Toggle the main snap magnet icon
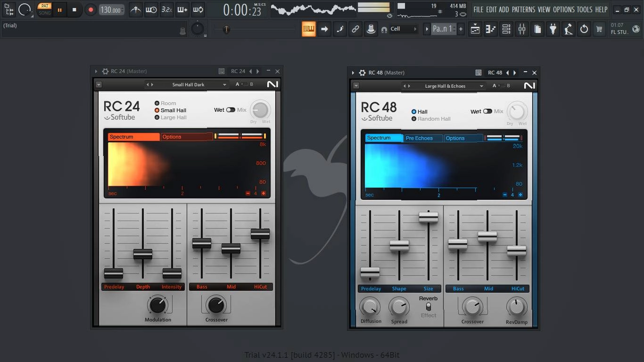The image size is (644, 362). click(x=384, y=29)
